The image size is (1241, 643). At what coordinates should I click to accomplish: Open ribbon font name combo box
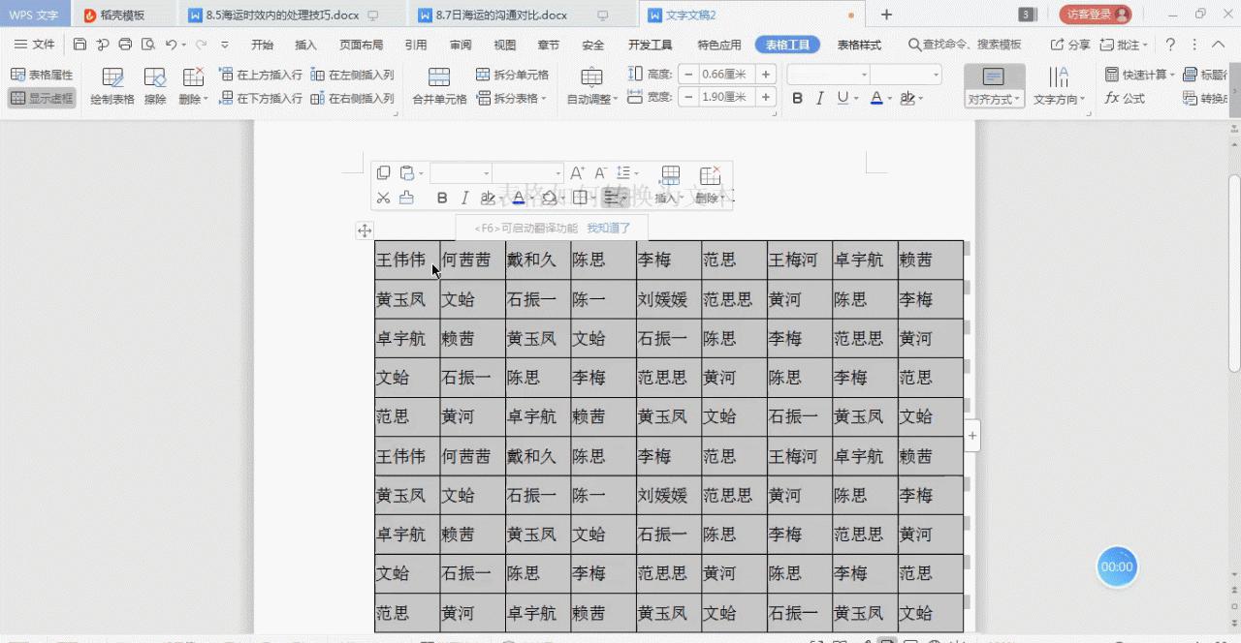pyautogui.click(x=828, y=75)
